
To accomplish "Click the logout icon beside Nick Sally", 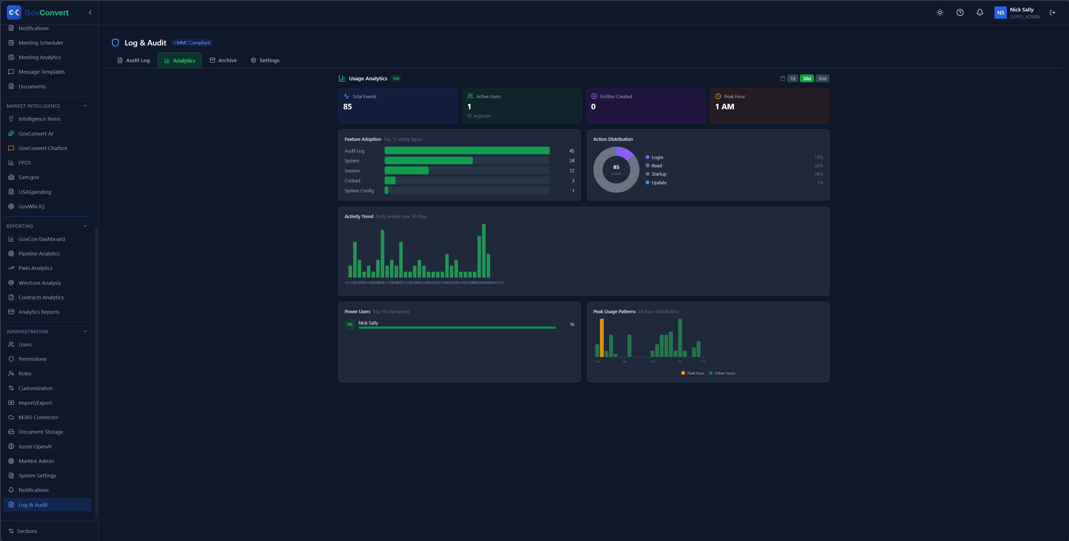I will pos(1053,13).
